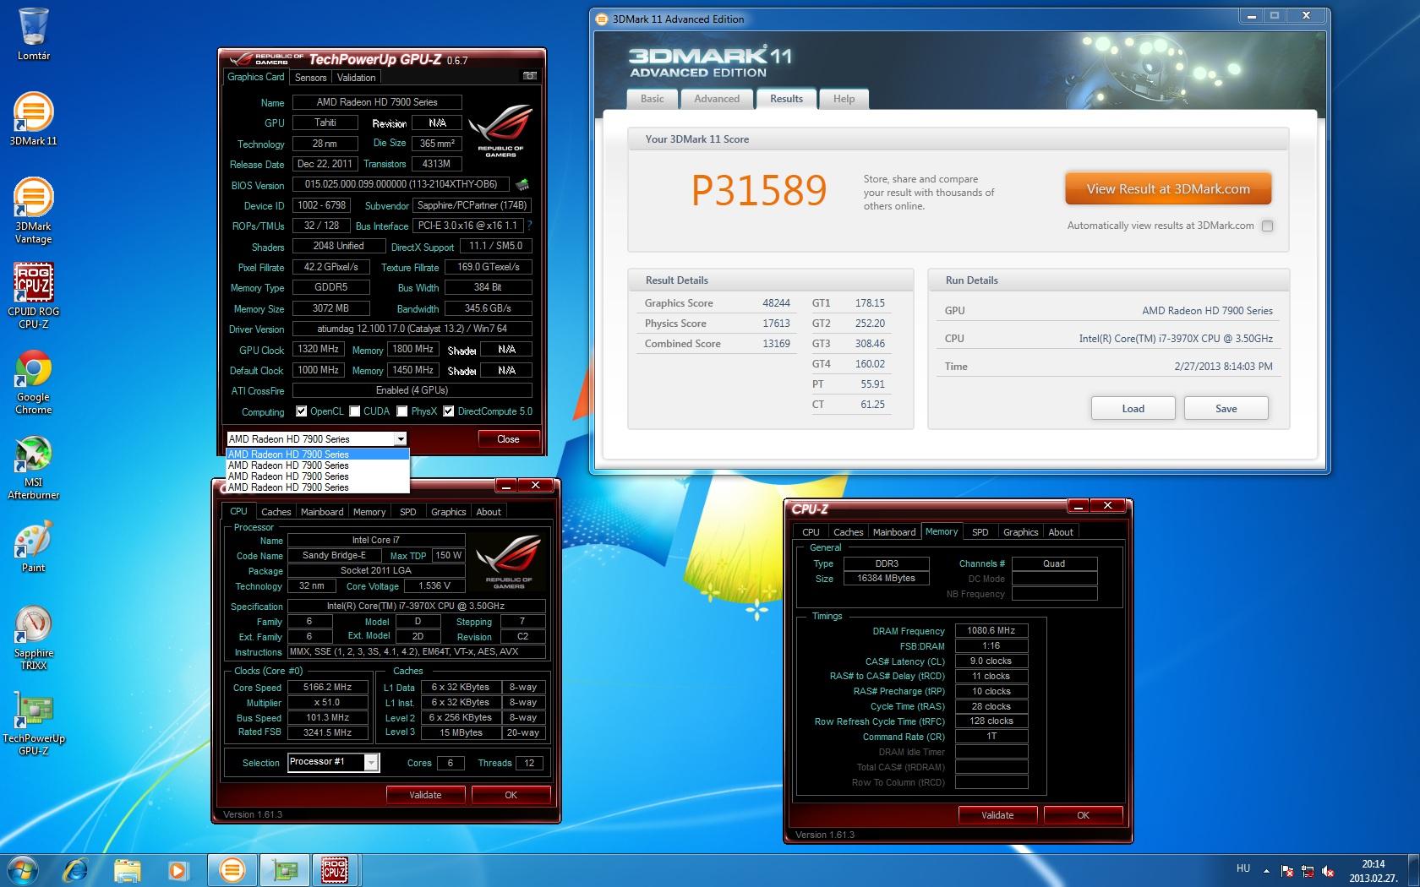Switch to 3DMark 11 via its taskbar button

(x=232, y=869)
